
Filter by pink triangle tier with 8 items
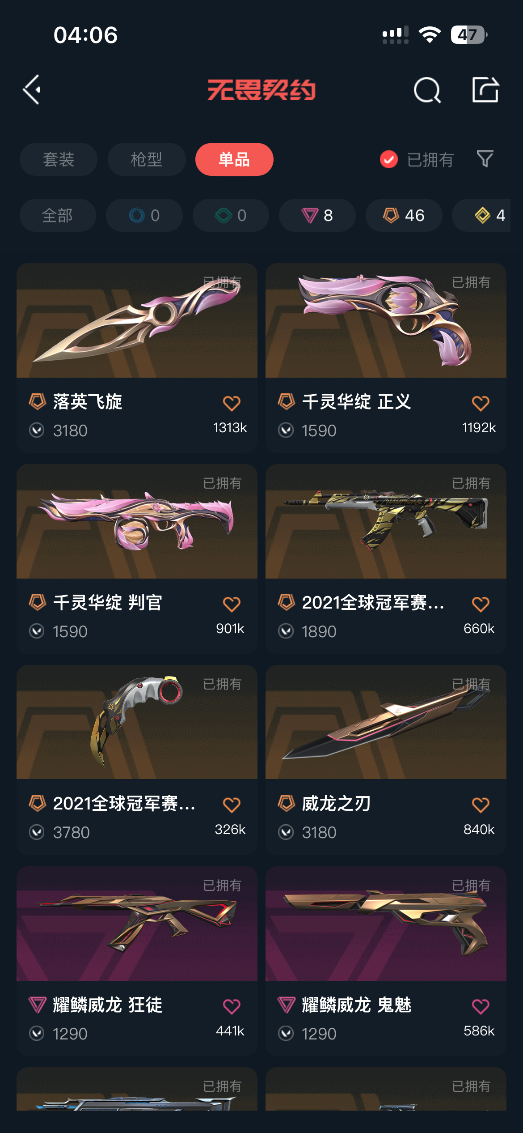[x=317, y=215]
